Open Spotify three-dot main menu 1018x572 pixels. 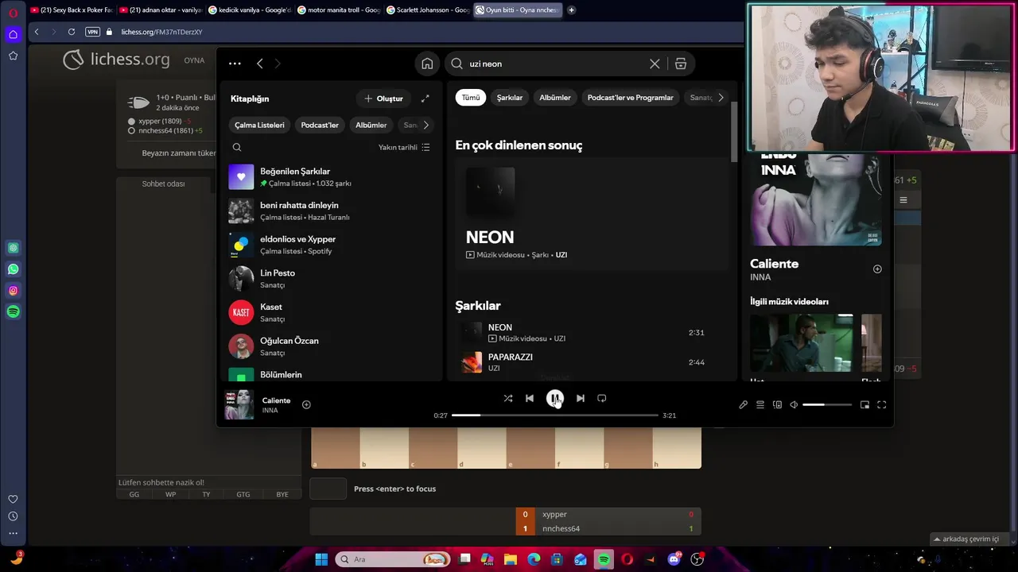(x=235, y=64)
